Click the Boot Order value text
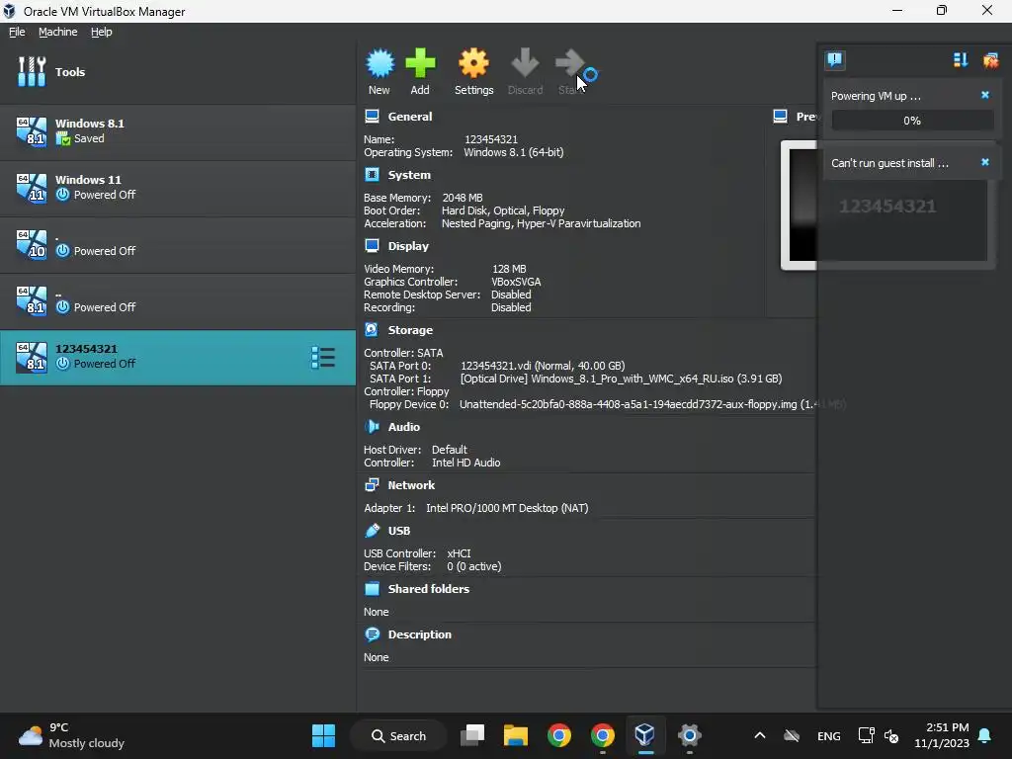 coord(503,211)
